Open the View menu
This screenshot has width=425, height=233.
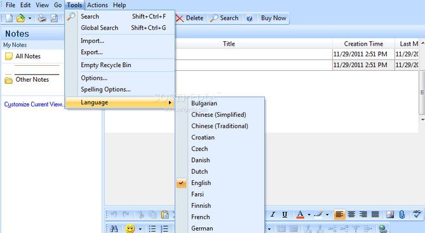pyautogui.click(x=43, y=5)
